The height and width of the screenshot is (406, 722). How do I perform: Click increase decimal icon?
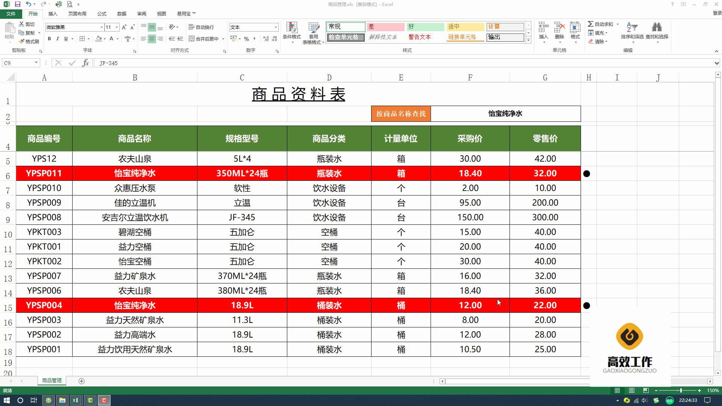(x=266, y=39)
